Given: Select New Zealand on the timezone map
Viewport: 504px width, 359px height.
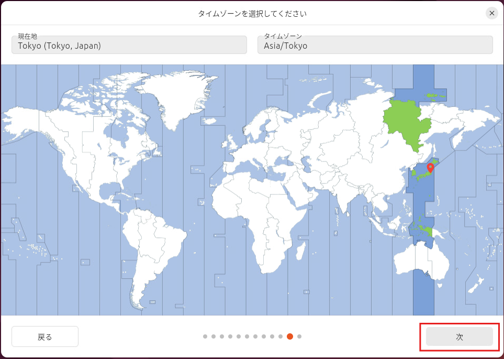Looking at the screenshot, I should (x=475, y=285).
